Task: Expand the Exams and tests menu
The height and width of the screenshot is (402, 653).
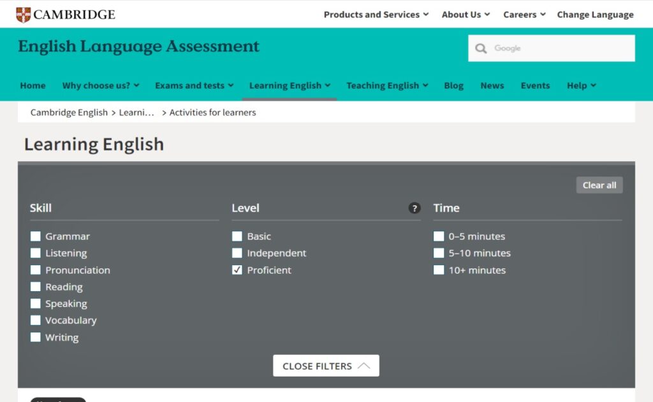Action: pos(194,85)
